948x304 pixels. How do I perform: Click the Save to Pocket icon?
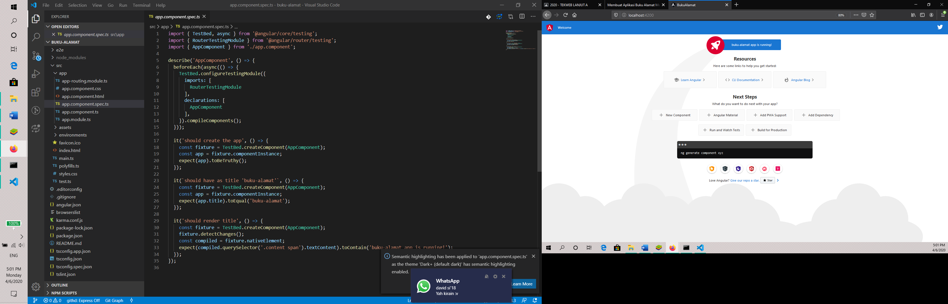pos(864,15)
